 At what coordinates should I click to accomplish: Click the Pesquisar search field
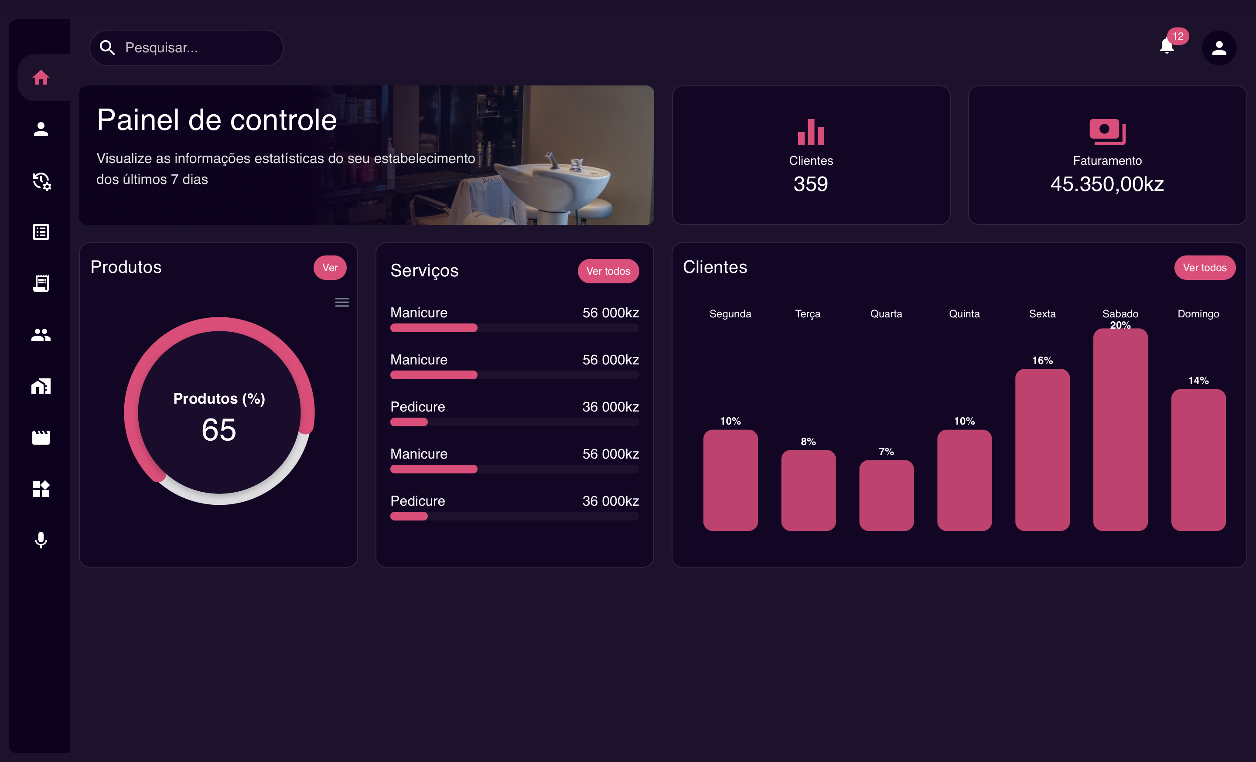point(187,48)
